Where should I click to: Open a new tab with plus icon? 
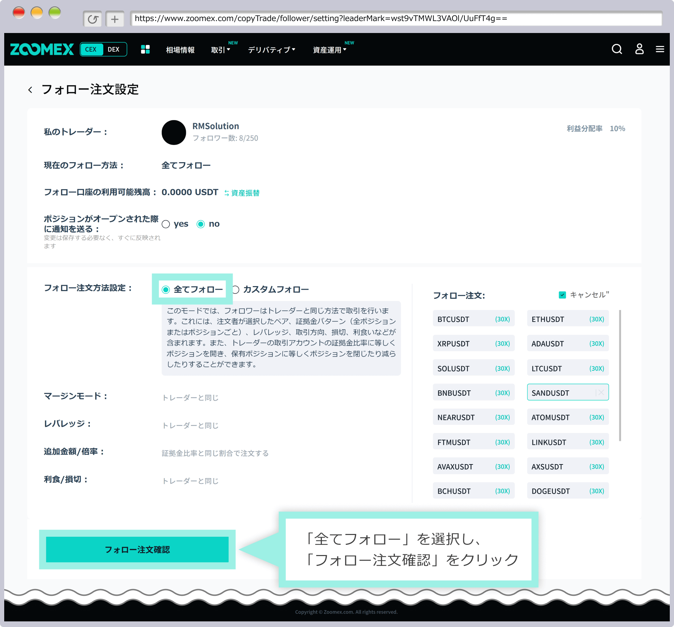[115, 19]
